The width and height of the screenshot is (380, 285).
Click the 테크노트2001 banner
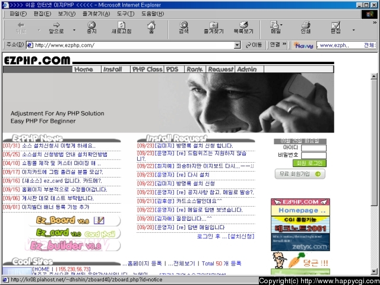click(x=300, y=225)
